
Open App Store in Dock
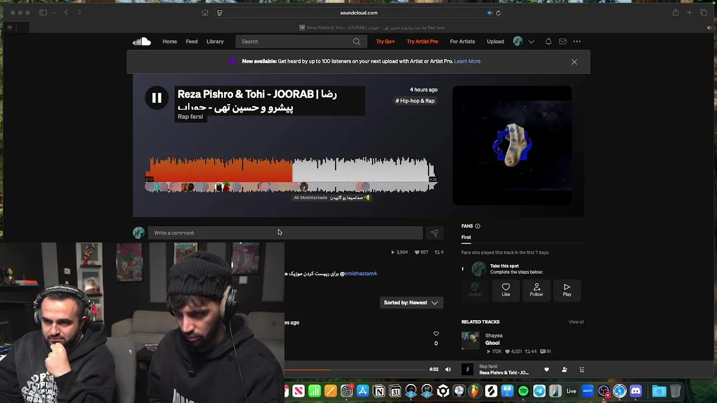tap(362, 391)
